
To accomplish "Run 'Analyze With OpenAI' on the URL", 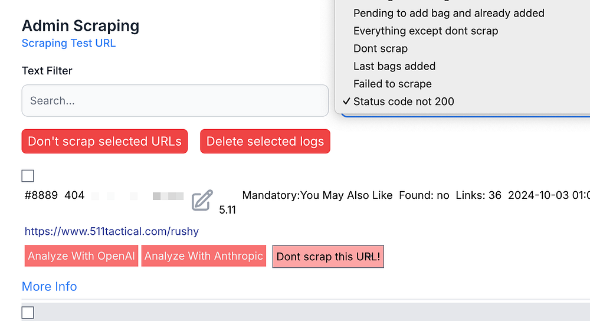I will [x=81, y=256].
